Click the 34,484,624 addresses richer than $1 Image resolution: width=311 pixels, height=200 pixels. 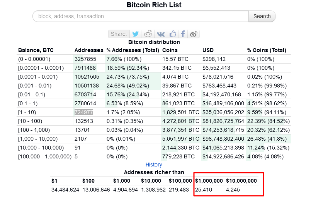[x=65, y=190]
